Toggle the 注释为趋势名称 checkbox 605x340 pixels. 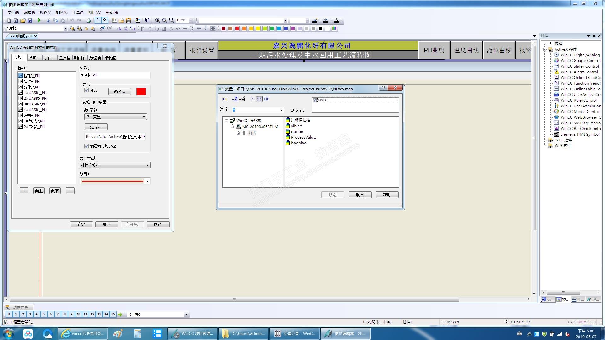tap(86, 146)
